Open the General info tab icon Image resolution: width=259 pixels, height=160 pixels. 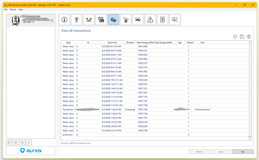64,20
